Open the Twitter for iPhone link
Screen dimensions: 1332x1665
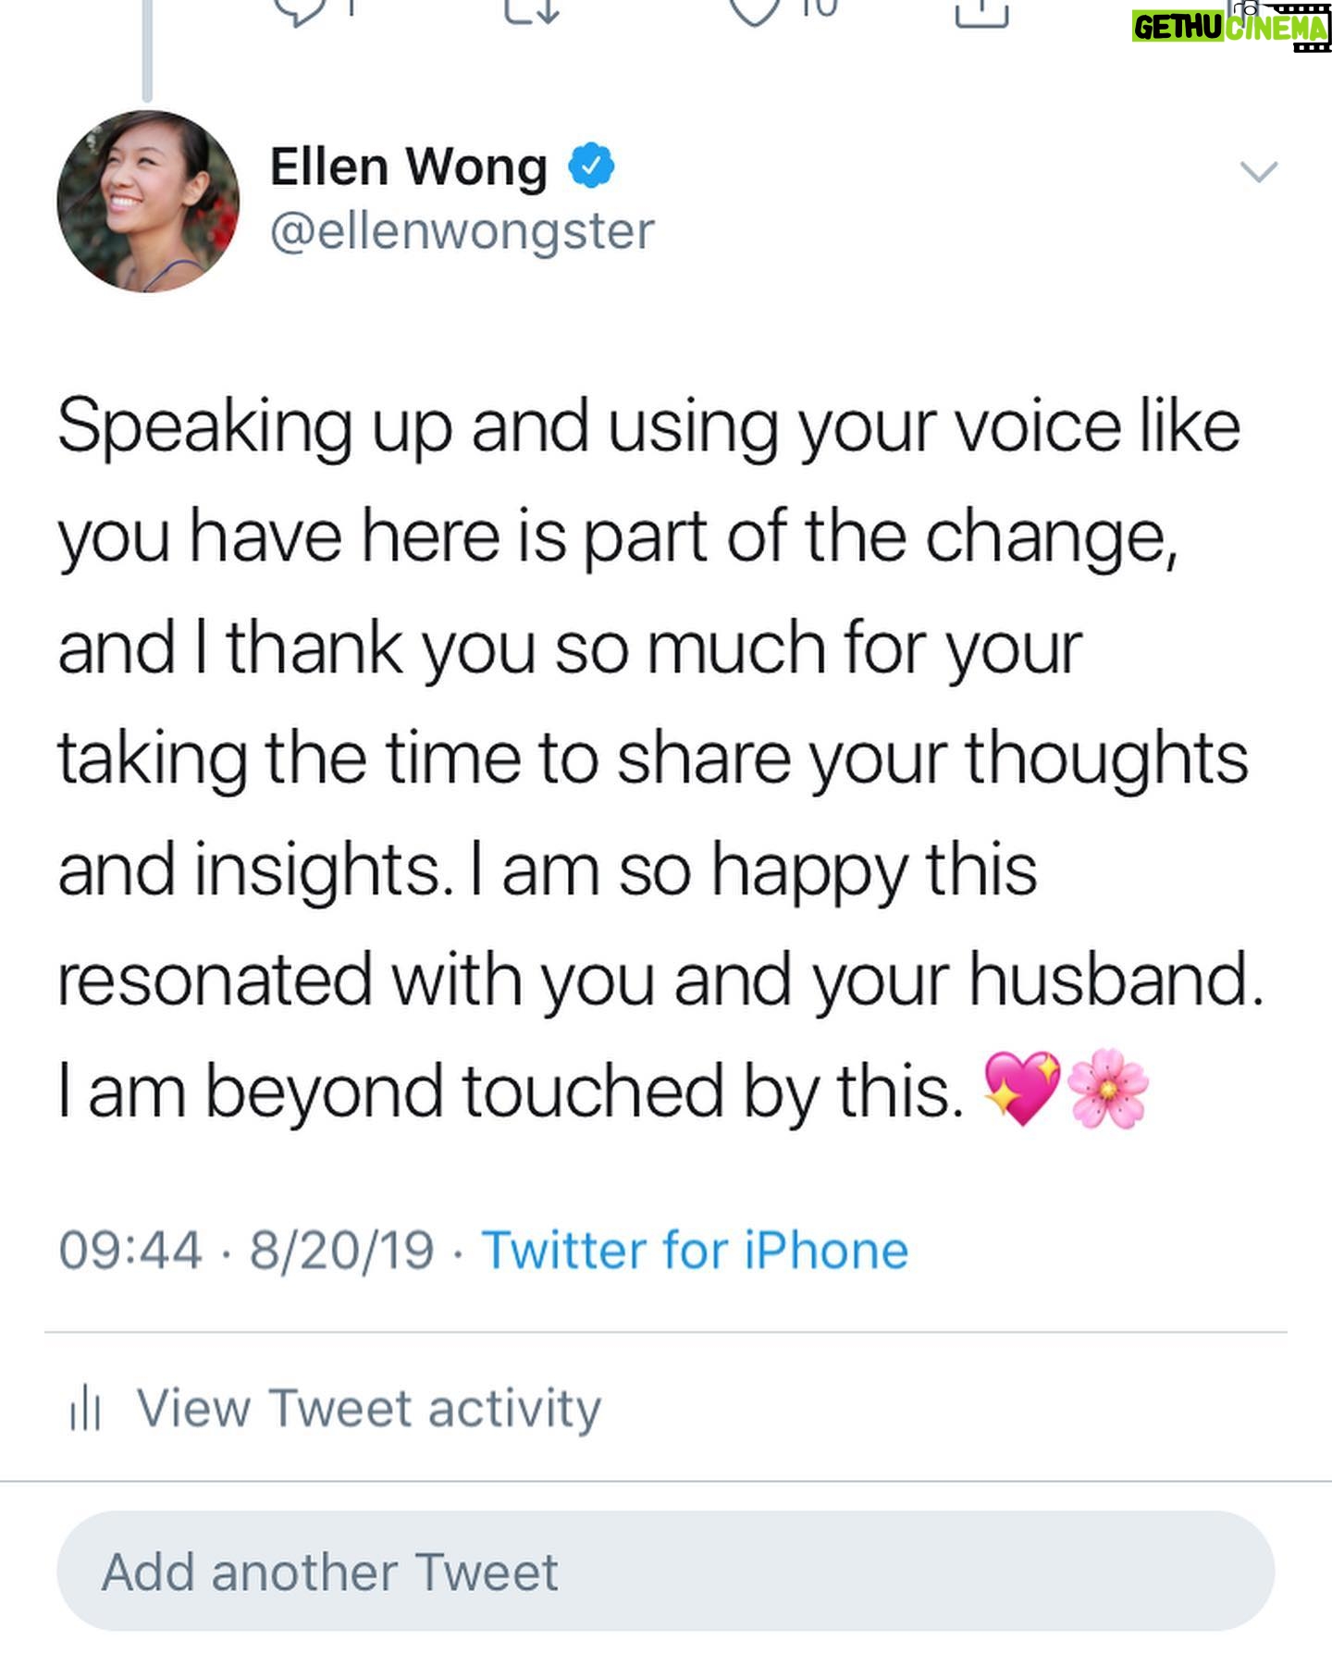click(x=695, y=1251)
